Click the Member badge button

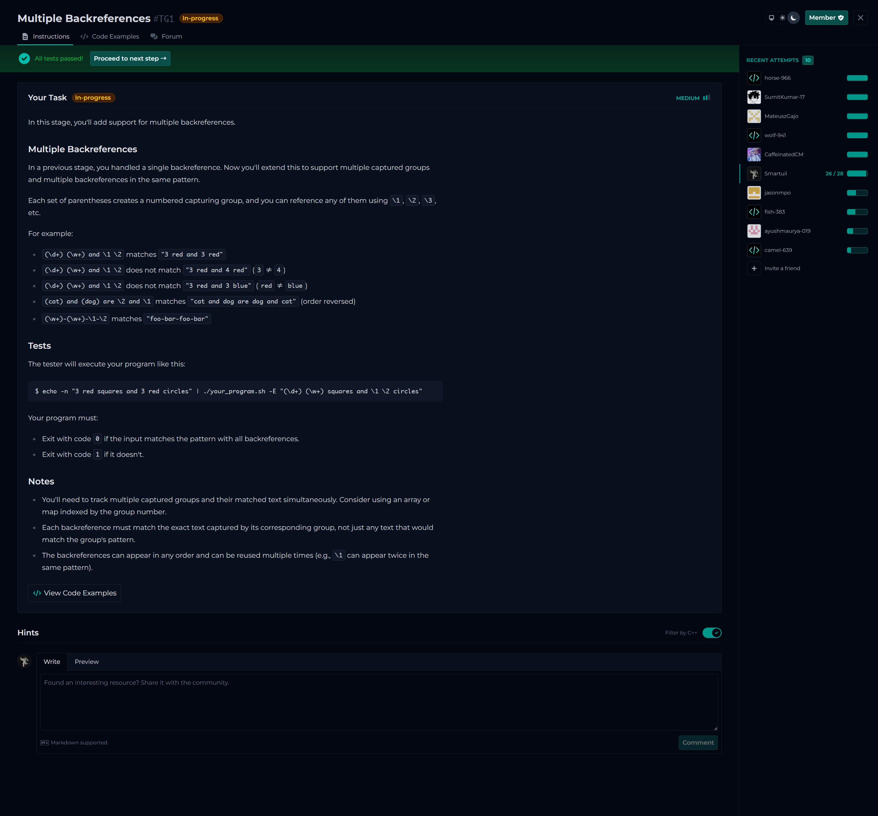tap(826, 18)
